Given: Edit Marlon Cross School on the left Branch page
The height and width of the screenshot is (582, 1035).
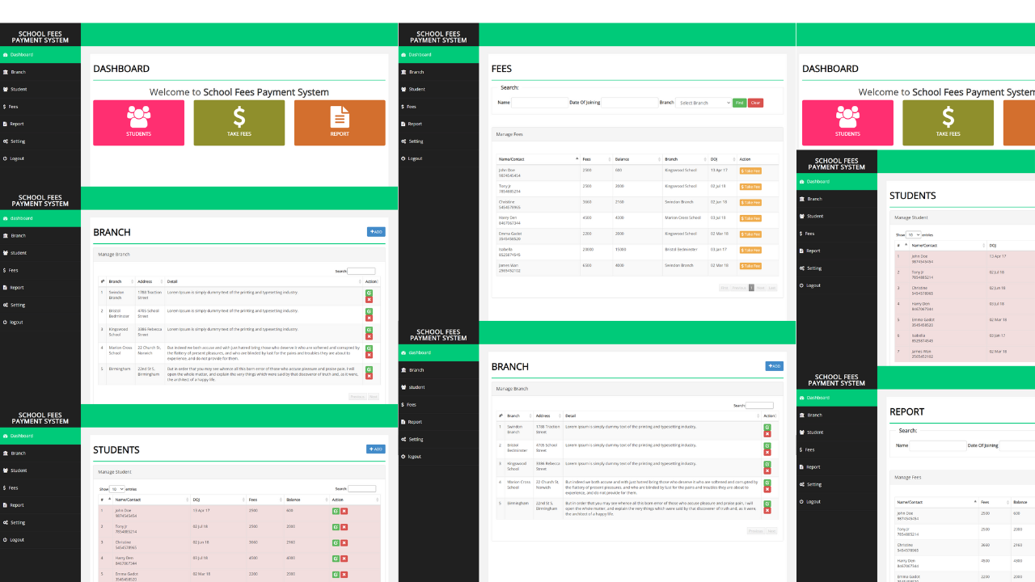Looking at the screenshot, I should click(370, 348).
